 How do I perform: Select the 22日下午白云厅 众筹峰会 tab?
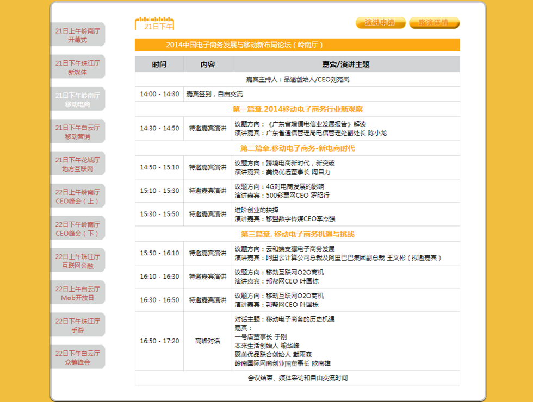[x=77, y=357]
